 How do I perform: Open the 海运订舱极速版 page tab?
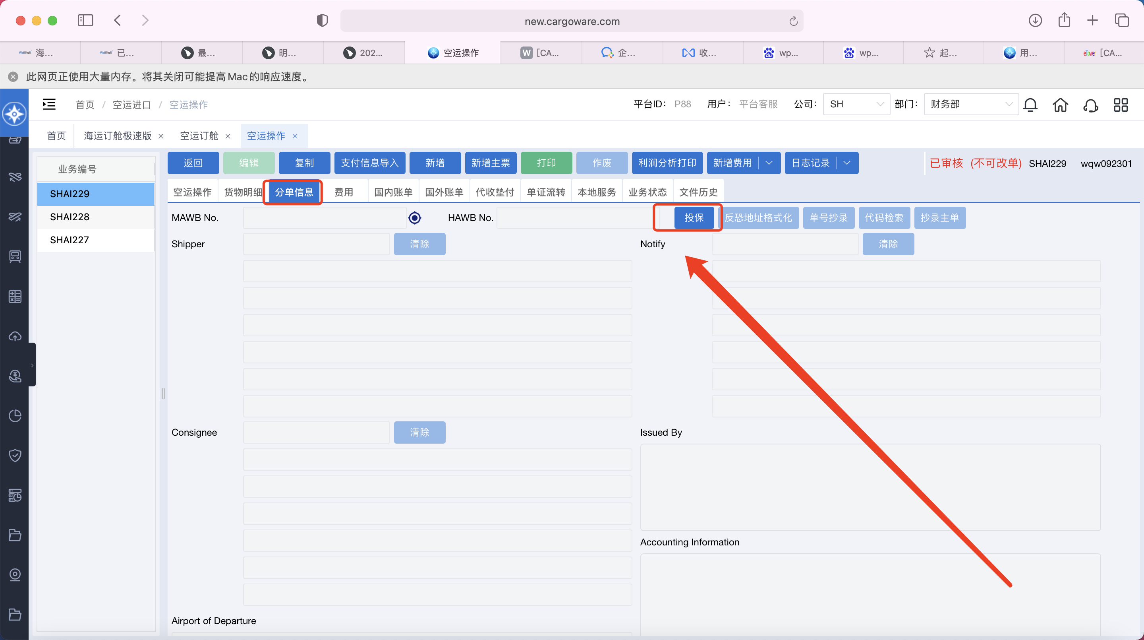[117, 136]
